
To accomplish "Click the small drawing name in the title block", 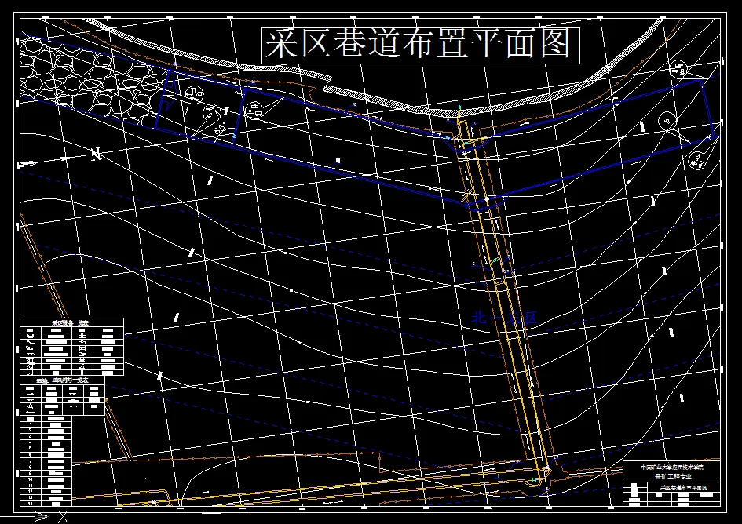I will click(683, 487).
